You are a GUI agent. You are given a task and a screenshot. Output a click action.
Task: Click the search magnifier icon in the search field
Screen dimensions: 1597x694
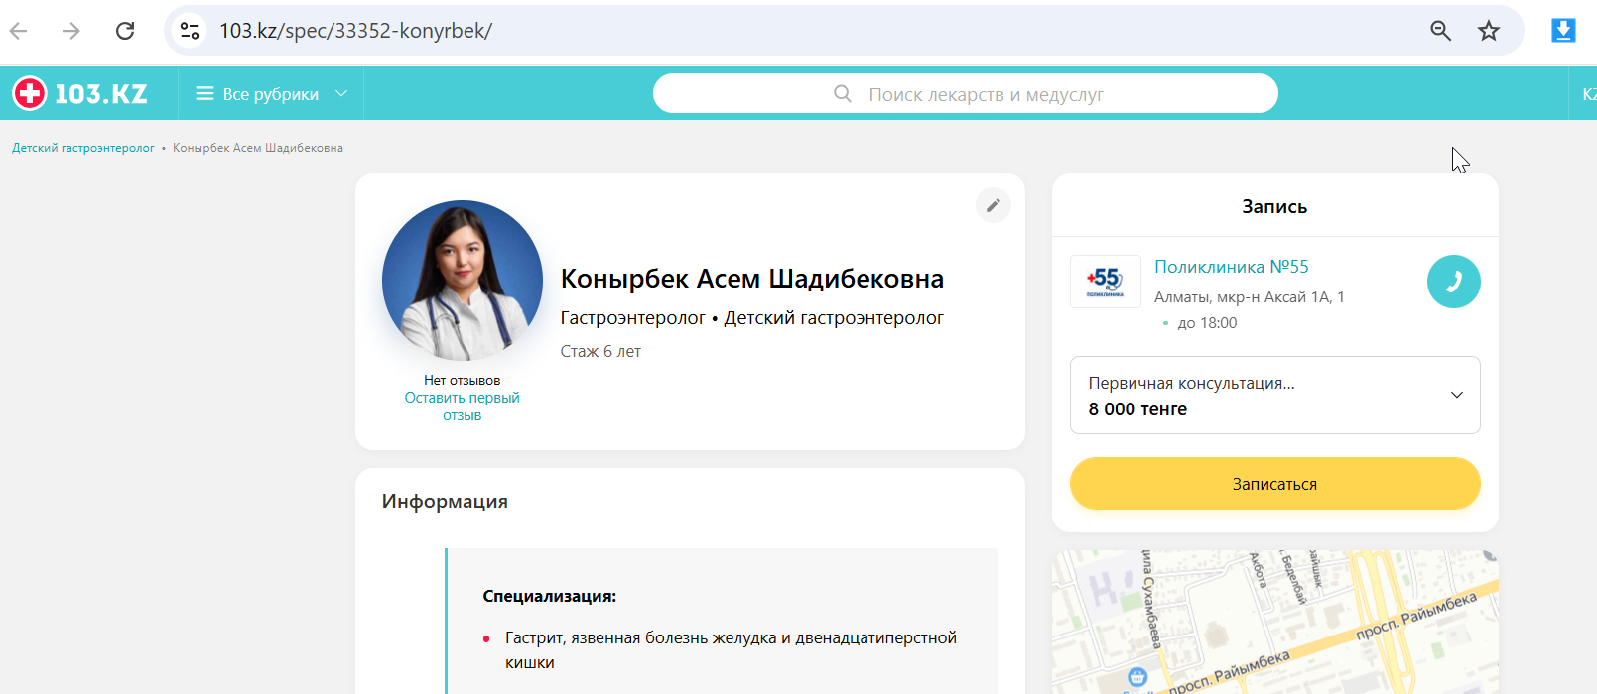(x=843, y=93)
